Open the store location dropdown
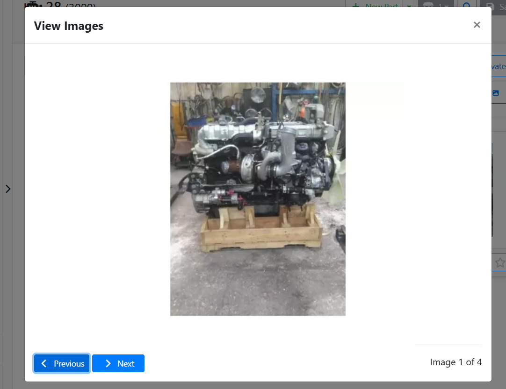 pyautogui.click(x=436, y=5)
